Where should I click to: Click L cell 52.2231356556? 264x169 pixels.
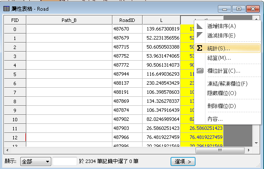pyautogui.click(x=162, y=38)
